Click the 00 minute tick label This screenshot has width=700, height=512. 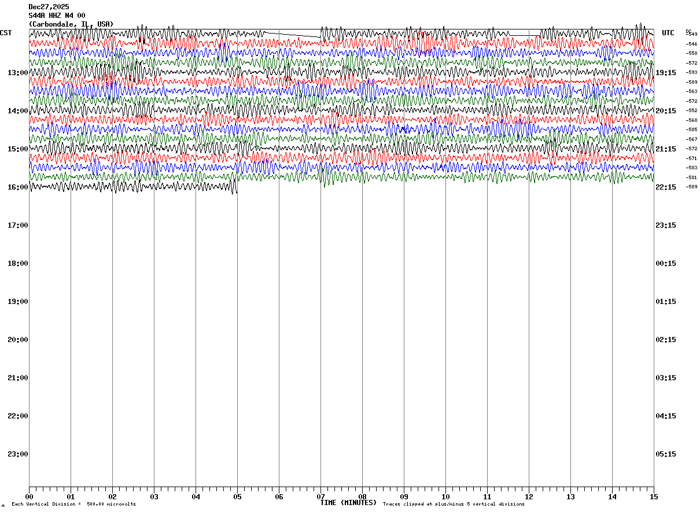pos(30,496)
